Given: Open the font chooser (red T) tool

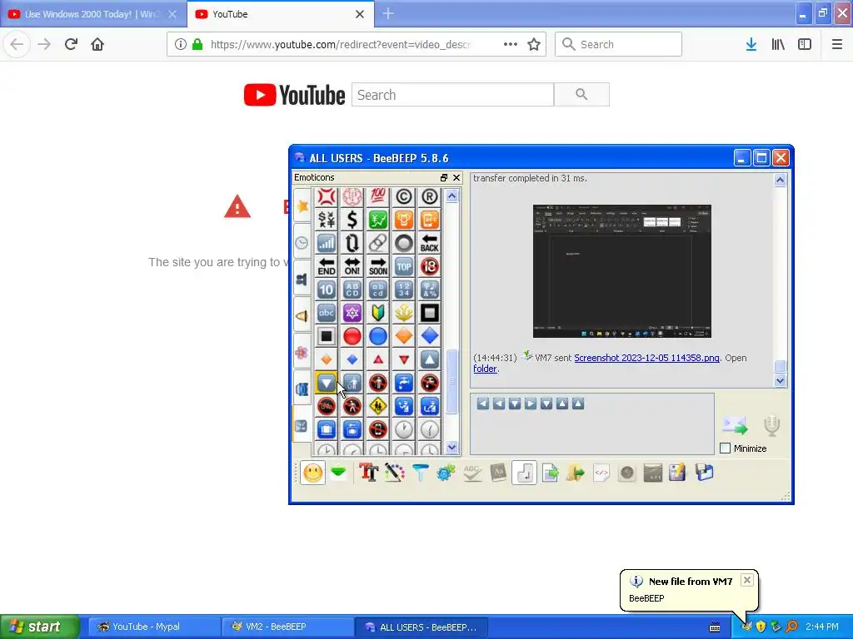Looking at the screenshot, I should 368,473.
